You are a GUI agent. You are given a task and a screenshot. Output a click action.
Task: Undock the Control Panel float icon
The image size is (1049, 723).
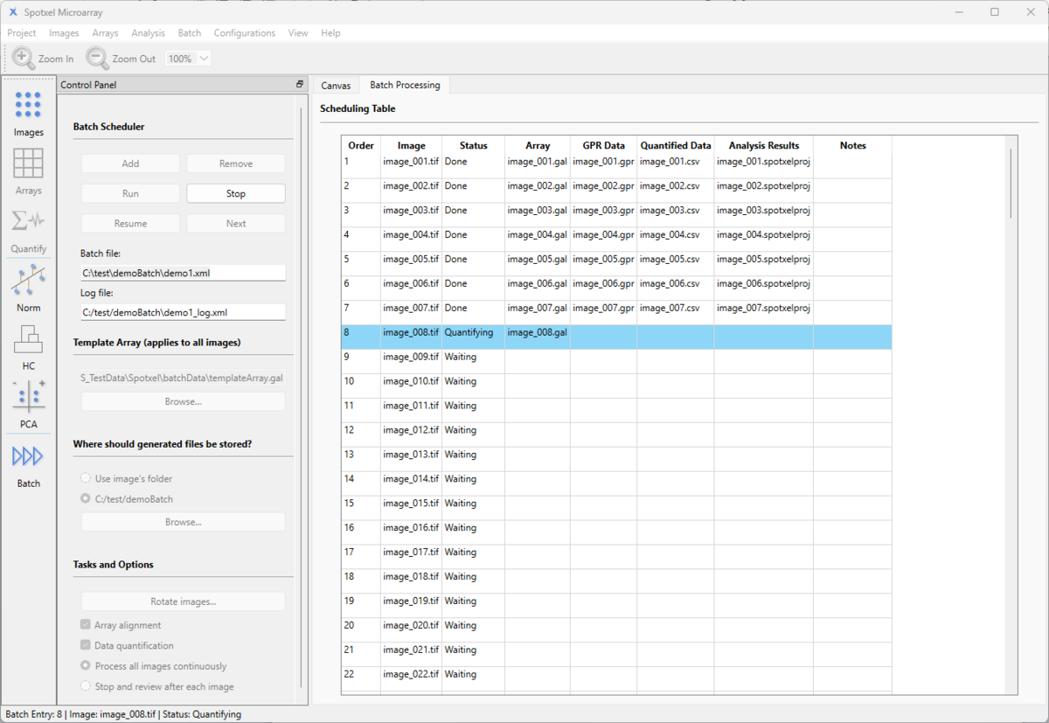point(300,85)
